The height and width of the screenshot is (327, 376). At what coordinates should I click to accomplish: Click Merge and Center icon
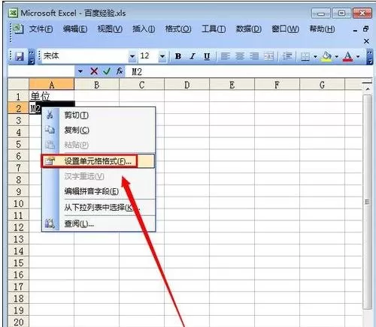[x=268, y=56]
